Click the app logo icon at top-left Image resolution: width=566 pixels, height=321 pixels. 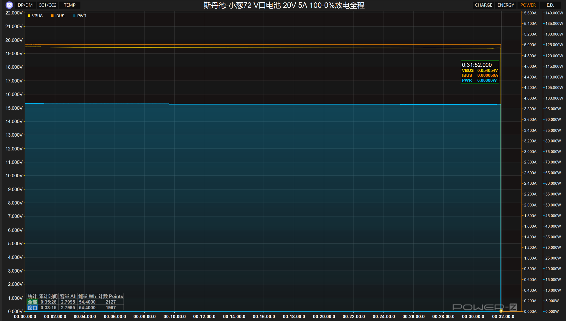(9, 5)
